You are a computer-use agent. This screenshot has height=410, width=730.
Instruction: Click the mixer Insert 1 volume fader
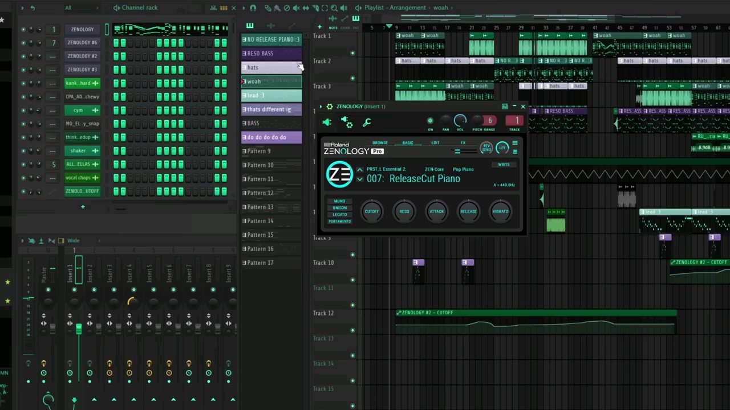click(x=79, y=329)
